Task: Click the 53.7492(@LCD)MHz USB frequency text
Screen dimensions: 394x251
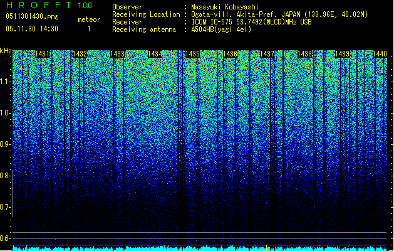Action: tap(274, 22)
